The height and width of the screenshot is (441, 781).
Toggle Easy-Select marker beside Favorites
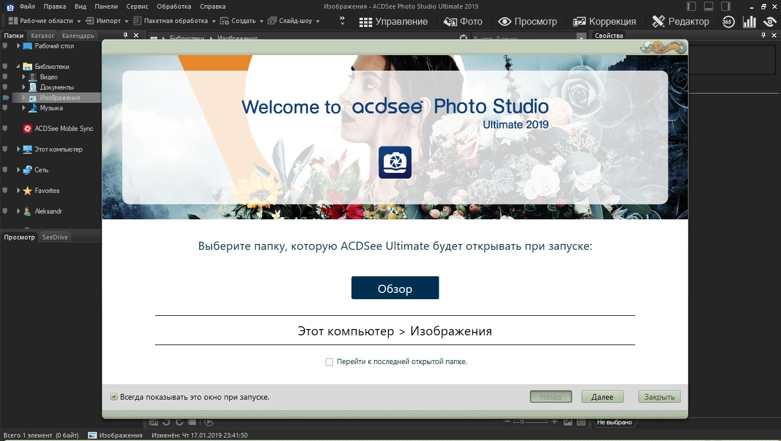click(x=5, y=191)
